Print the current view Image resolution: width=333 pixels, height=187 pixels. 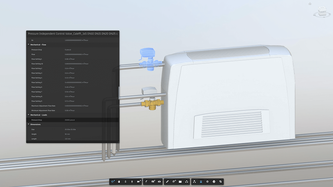[x=214, y=182]
